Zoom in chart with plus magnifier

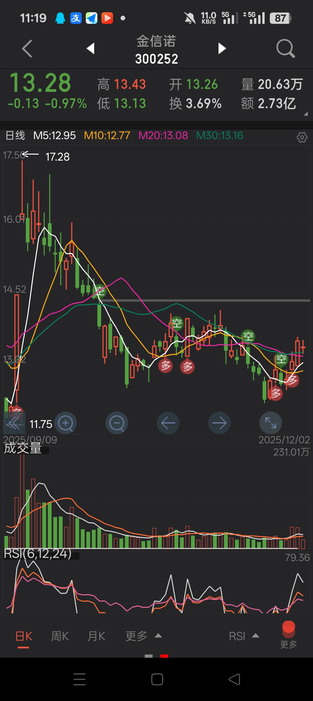point(65,423)
